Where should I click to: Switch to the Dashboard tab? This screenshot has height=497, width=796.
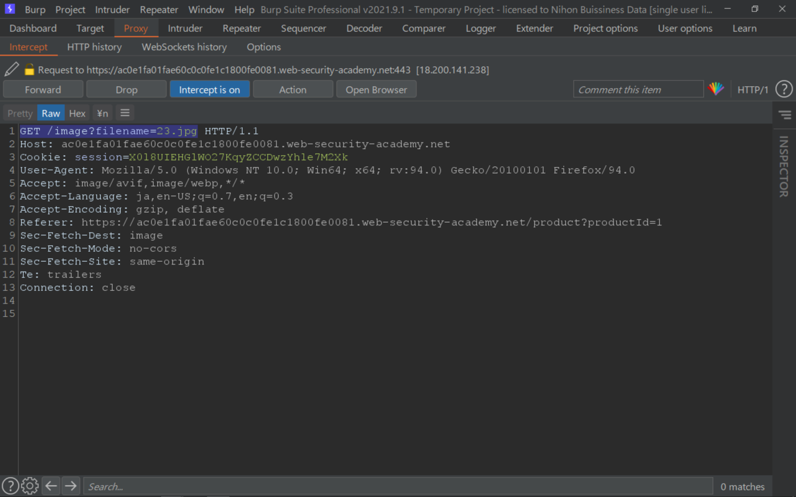point(33,28)
